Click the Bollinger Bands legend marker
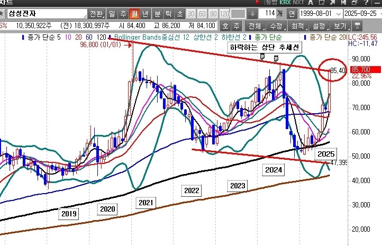Viewport: 382px width, 246px height. [110, 37]
